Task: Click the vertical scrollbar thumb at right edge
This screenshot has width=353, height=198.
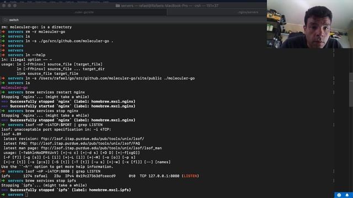Action: pyautogui.click(x=351, y=90)
